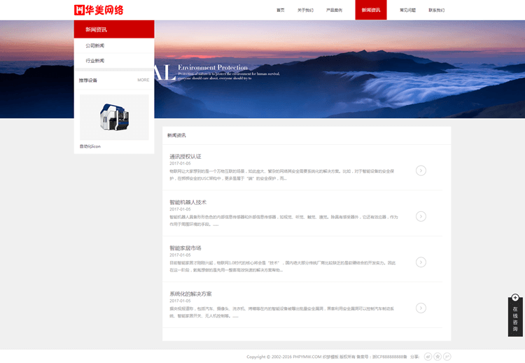
Task: Click the product caption under the machine image
Action: pyautogui.click(x=90, y=146)
